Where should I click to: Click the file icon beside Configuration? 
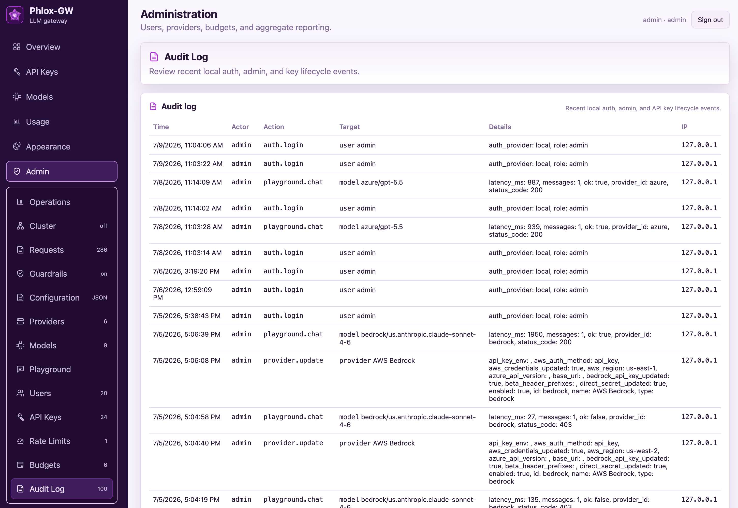20,297
